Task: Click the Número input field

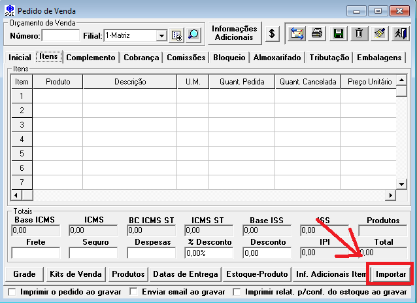Action: pyautogui.click(x=60, y=35)
